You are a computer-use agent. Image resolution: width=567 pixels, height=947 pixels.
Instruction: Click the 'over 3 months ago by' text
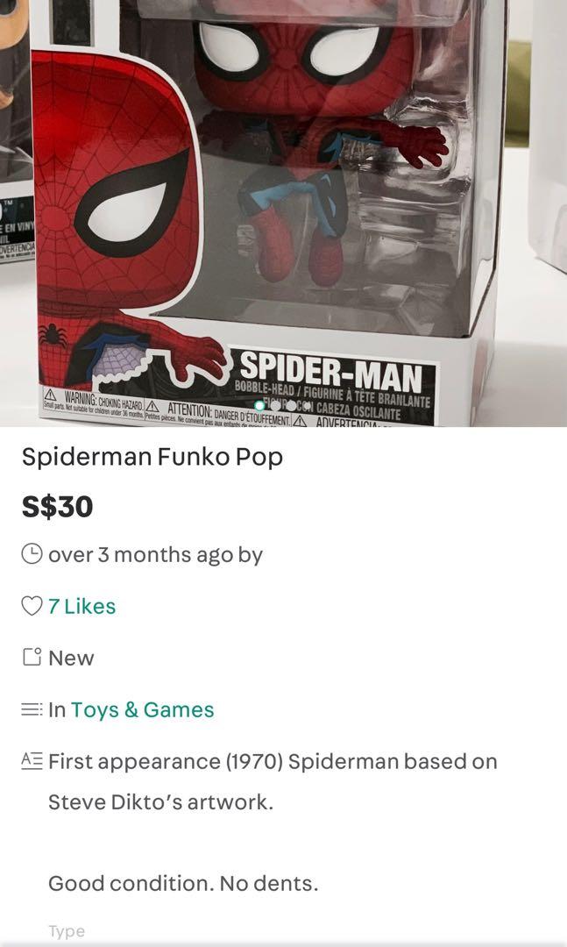pos(155,554)
